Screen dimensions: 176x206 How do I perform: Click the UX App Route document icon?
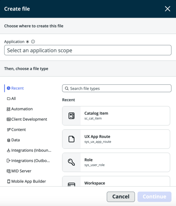click(71, 139)
